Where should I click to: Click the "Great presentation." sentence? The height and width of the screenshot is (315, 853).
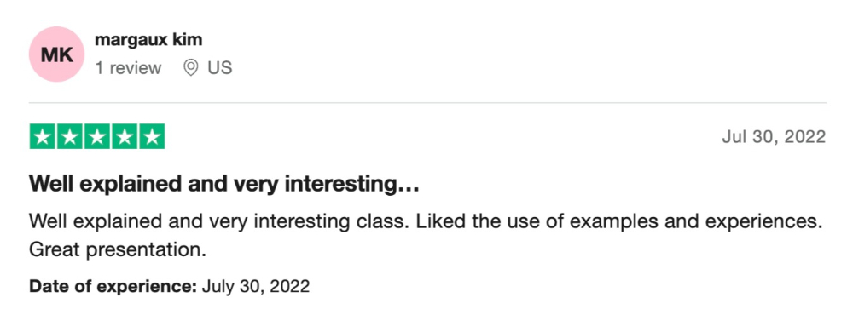click(x=118, y=250)
